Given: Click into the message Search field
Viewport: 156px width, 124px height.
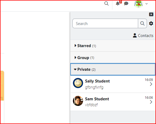Looking at the screenshot, I should click(105, 23).
